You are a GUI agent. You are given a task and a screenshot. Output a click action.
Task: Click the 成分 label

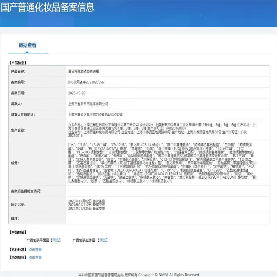pos(15,163)
